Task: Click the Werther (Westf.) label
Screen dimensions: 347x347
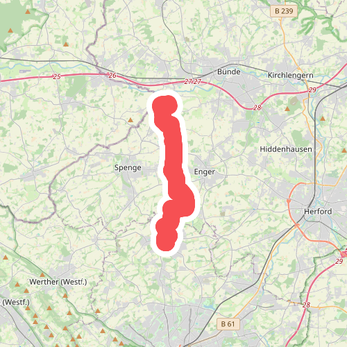Action: coord(58,282)
